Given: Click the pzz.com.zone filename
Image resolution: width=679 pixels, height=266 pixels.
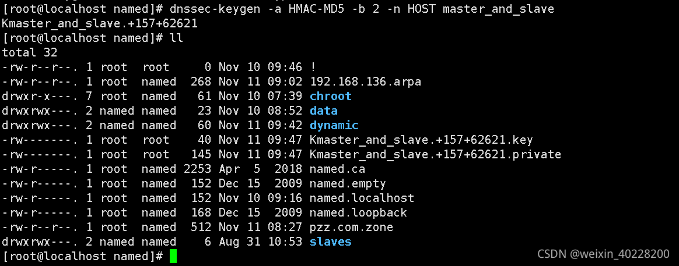Looking at the screenshot, I should (x=351, y=227).
